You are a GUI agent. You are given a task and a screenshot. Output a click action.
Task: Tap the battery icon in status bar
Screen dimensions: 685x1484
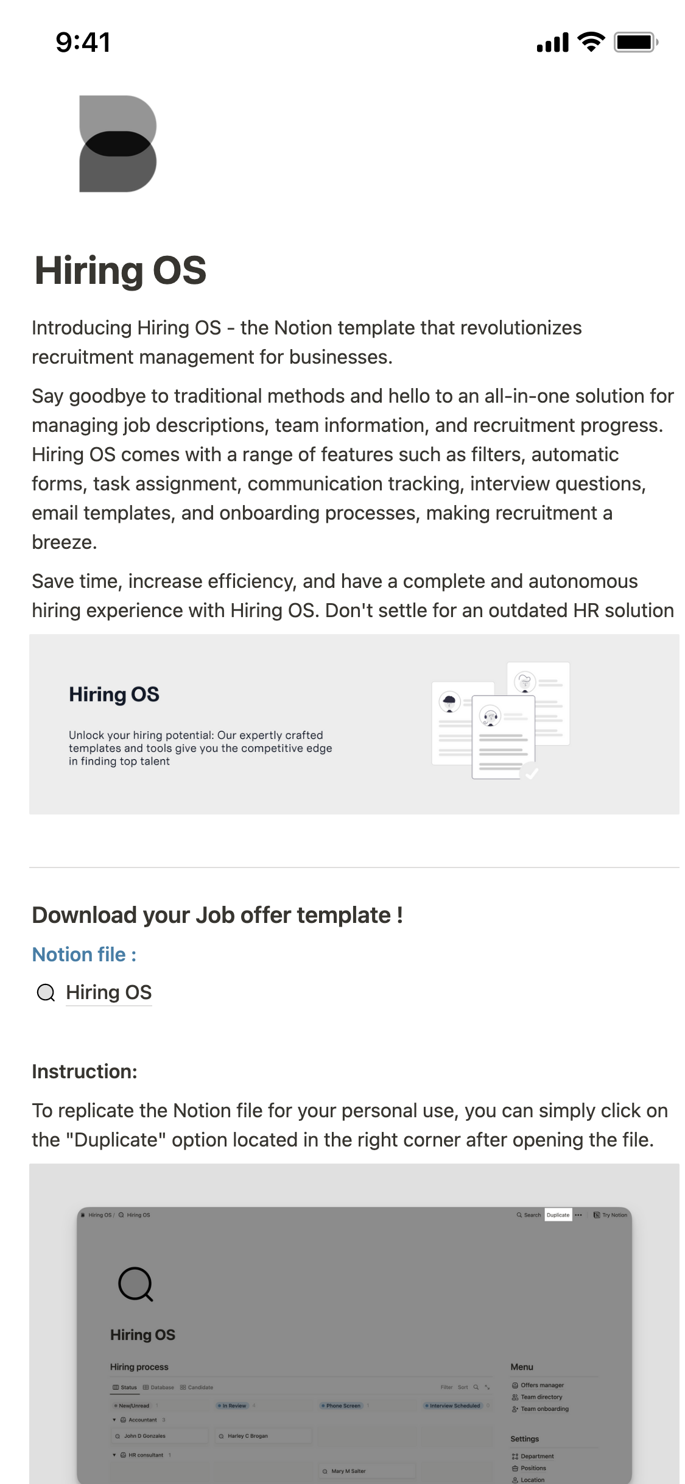pos(635,43)
